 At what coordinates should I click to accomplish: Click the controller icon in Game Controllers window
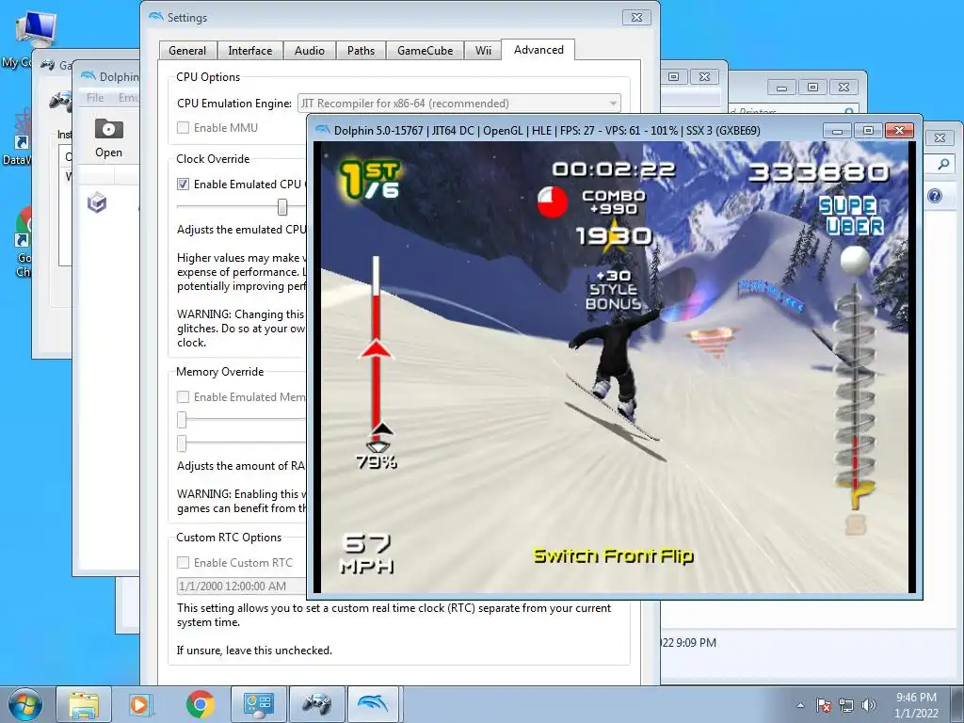point(60,101)
